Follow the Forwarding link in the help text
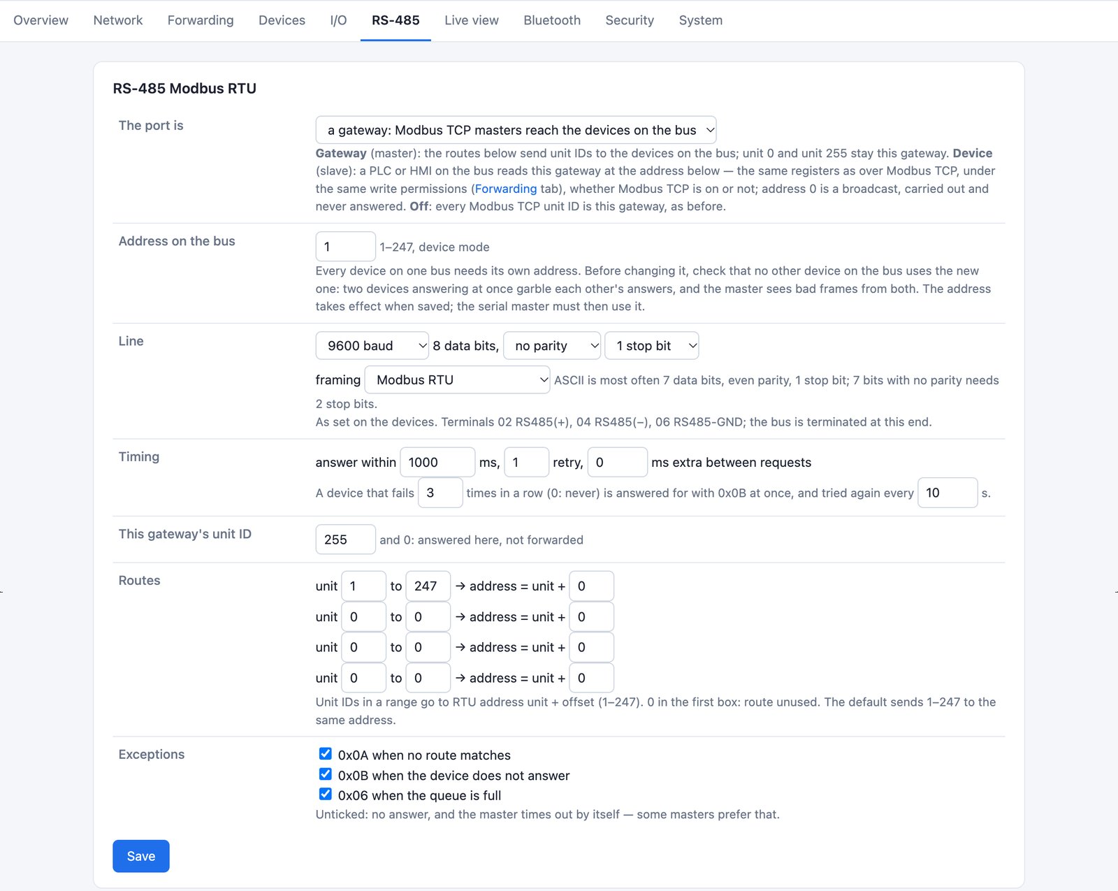The height and width of the screenshot is (891, 1118). click(x=506, y=189)
